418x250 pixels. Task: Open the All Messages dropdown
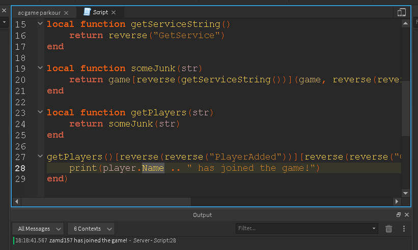pos(38,229)
